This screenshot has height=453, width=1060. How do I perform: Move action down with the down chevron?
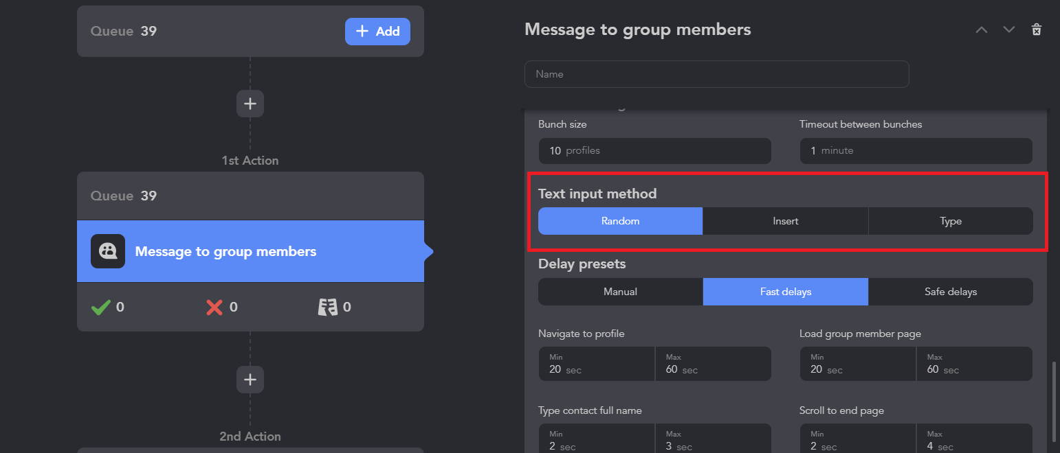point(1008,30)
